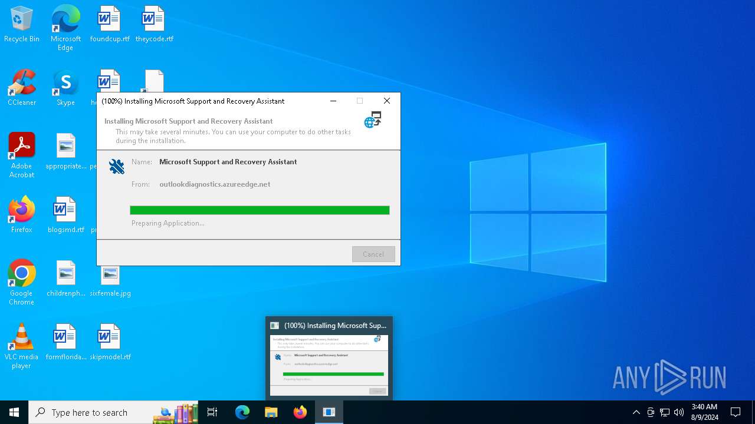Screen dimensions: 755x424
Task: Open the Windows Start menu
Action: pyautogui.click(x=14, y=412)
